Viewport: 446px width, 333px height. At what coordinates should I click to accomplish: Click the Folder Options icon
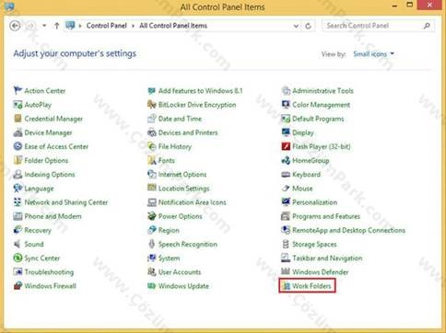[x=18, y=160]
